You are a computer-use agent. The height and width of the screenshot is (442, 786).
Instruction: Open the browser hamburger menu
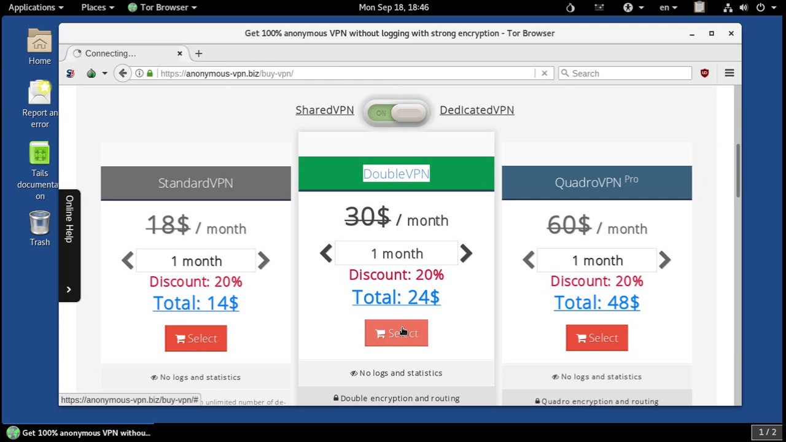[730, 73]
